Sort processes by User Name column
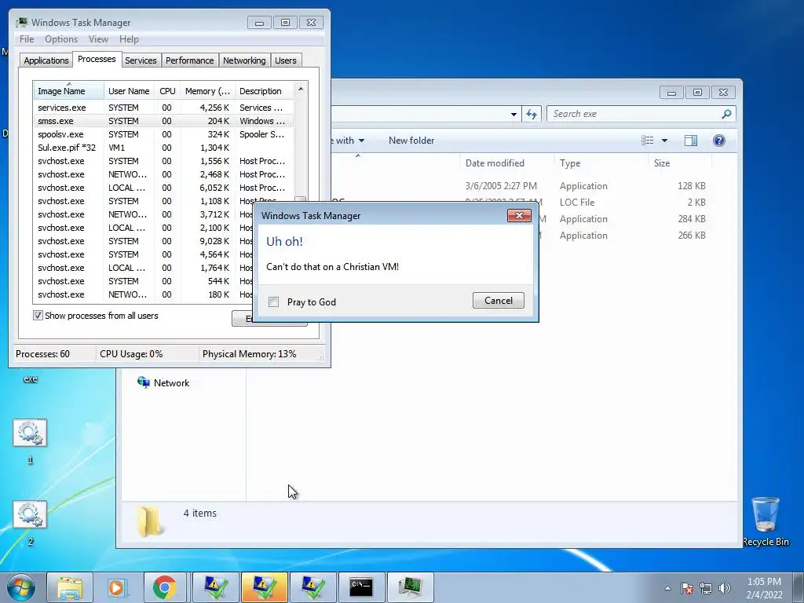 (129, 91)
